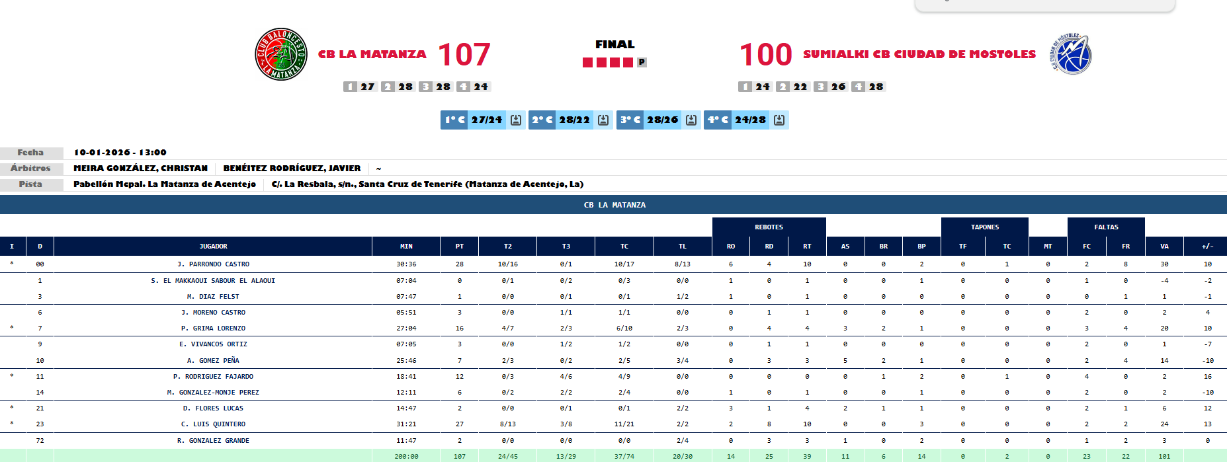Click the PT points column header
Image resolution: width=1227 pixels, height=462 pixels.
(x=460, y=247)
